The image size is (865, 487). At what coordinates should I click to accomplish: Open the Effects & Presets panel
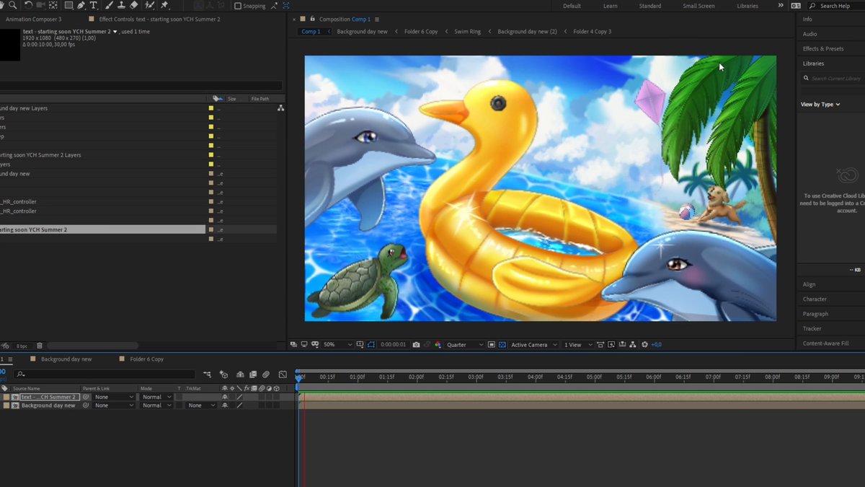(x=823, y=48)
